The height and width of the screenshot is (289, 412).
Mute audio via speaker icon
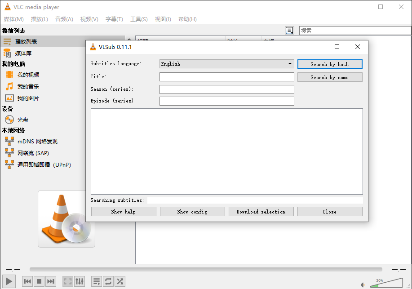pyautogui.click(x=363, y=285)
